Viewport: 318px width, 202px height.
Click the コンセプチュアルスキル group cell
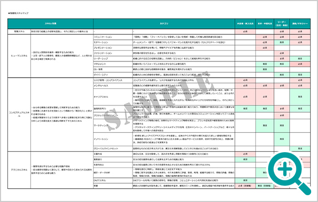(x=19, y=114)
